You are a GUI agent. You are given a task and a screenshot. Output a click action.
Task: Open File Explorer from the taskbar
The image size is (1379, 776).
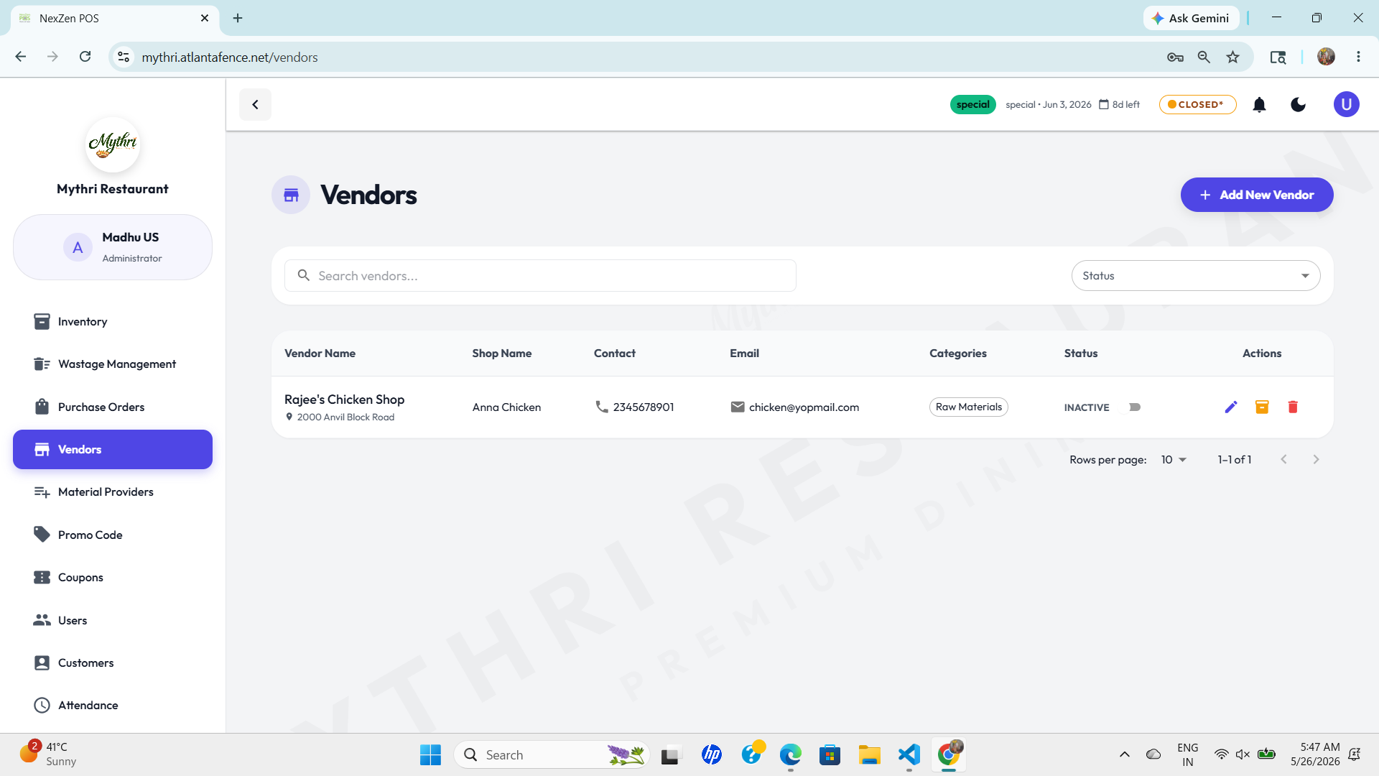(x=869, y=754)
